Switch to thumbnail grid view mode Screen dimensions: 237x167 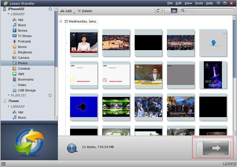pyautogui.click(x=174, y=11)
